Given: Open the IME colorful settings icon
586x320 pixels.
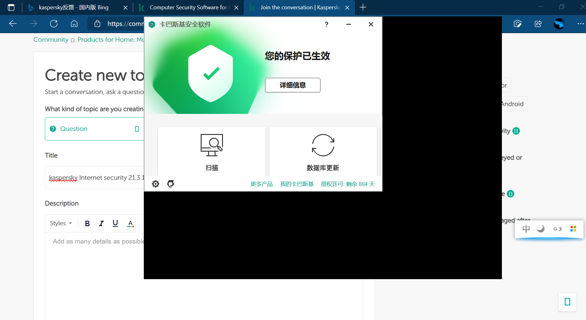Looking at the screenshot, I should pos(573,229).
